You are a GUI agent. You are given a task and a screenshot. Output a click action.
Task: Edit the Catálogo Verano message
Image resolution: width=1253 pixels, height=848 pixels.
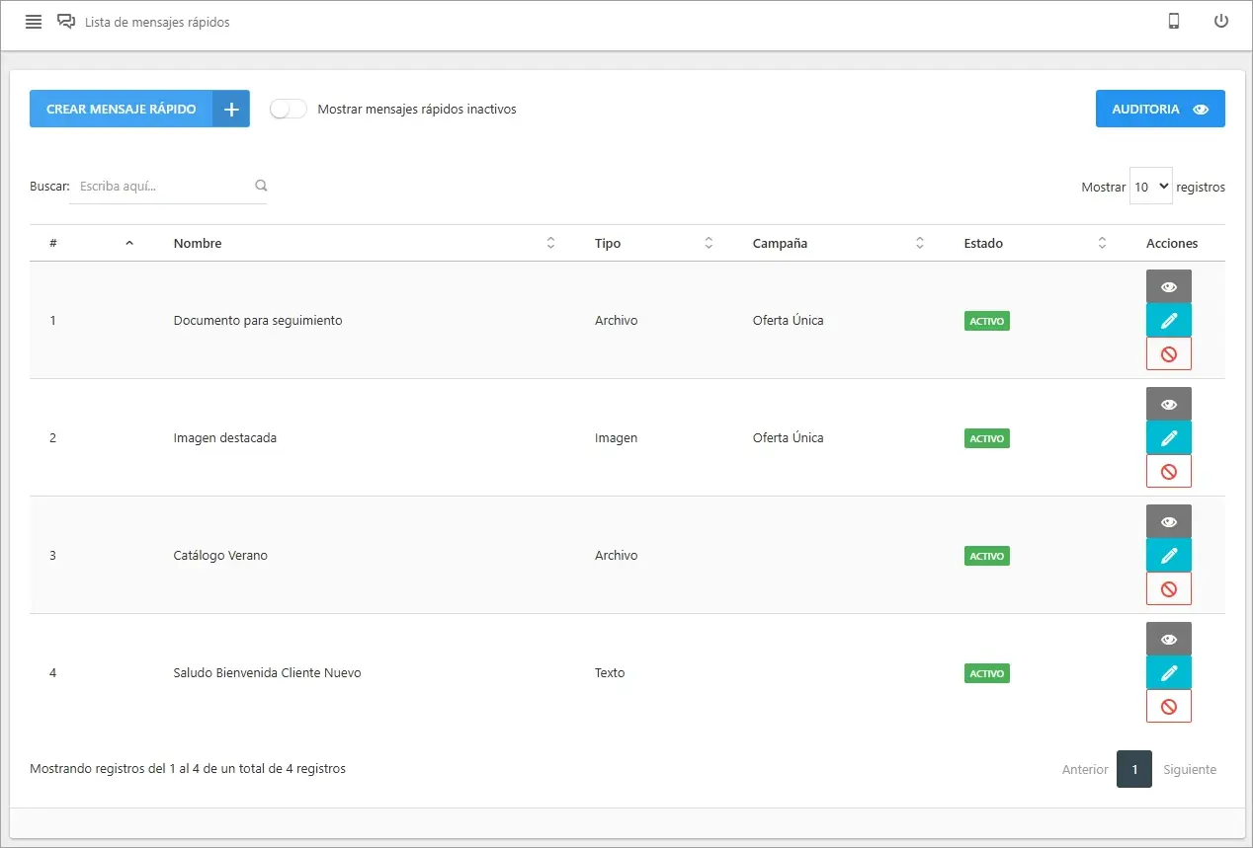point(1168,556)
